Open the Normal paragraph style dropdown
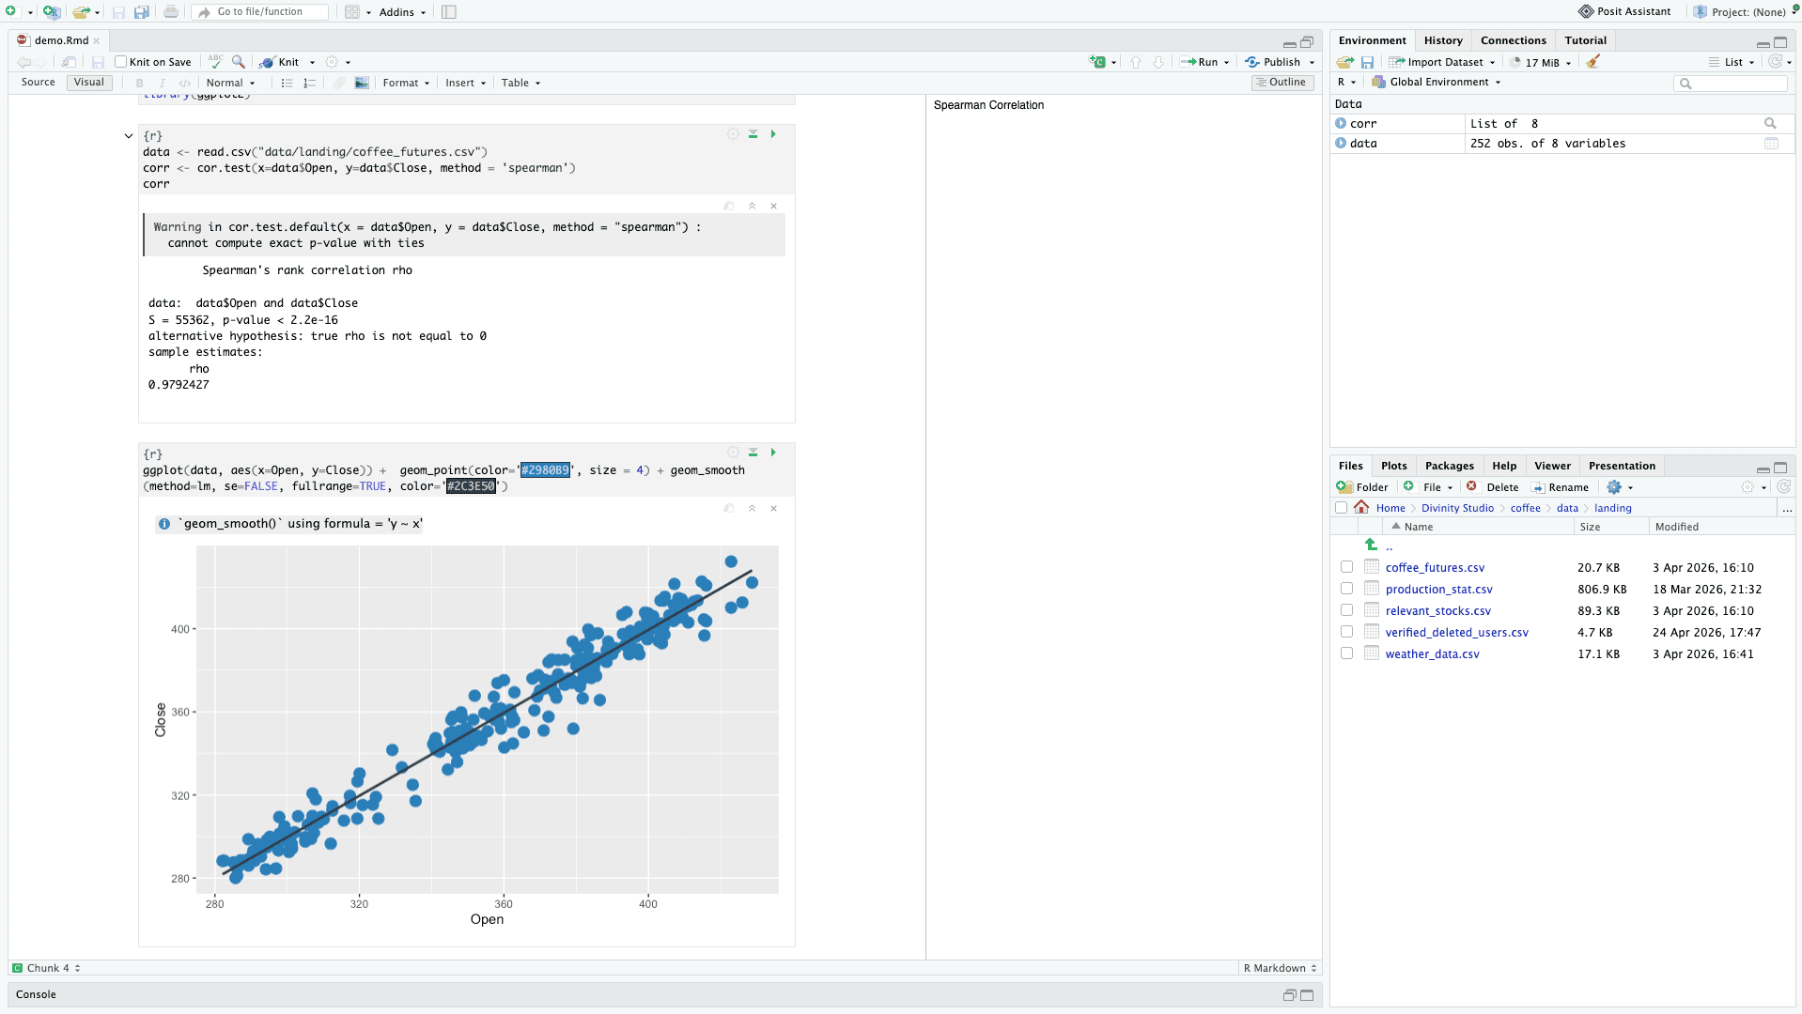 [x=230, y=83]
